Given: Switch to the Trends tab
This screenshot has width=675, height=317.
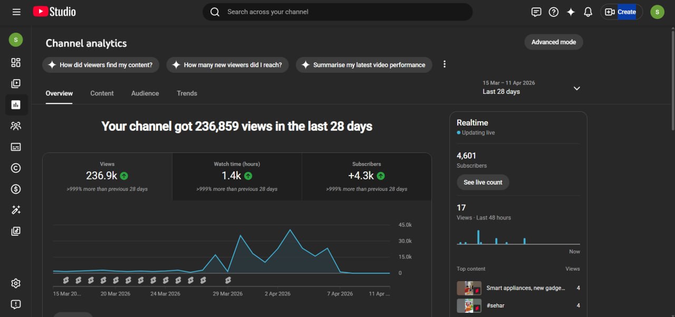Looking at the screenshot, I should [x=187, y=93].
